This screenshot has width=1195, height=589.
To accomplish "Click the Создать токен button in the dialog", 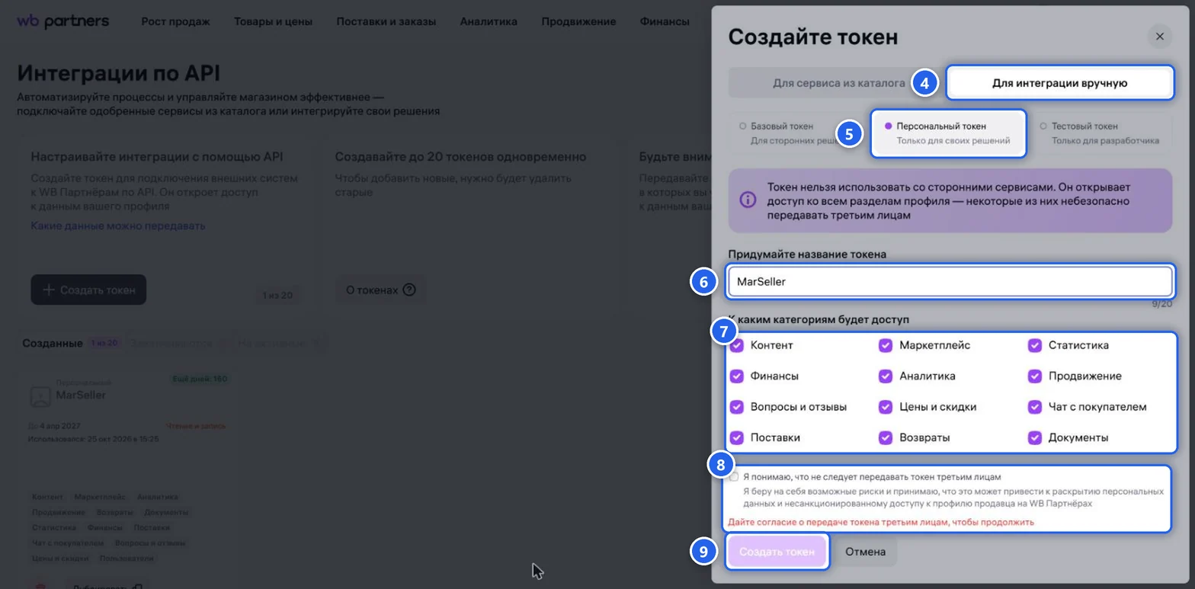I will (x=777, y=552).
